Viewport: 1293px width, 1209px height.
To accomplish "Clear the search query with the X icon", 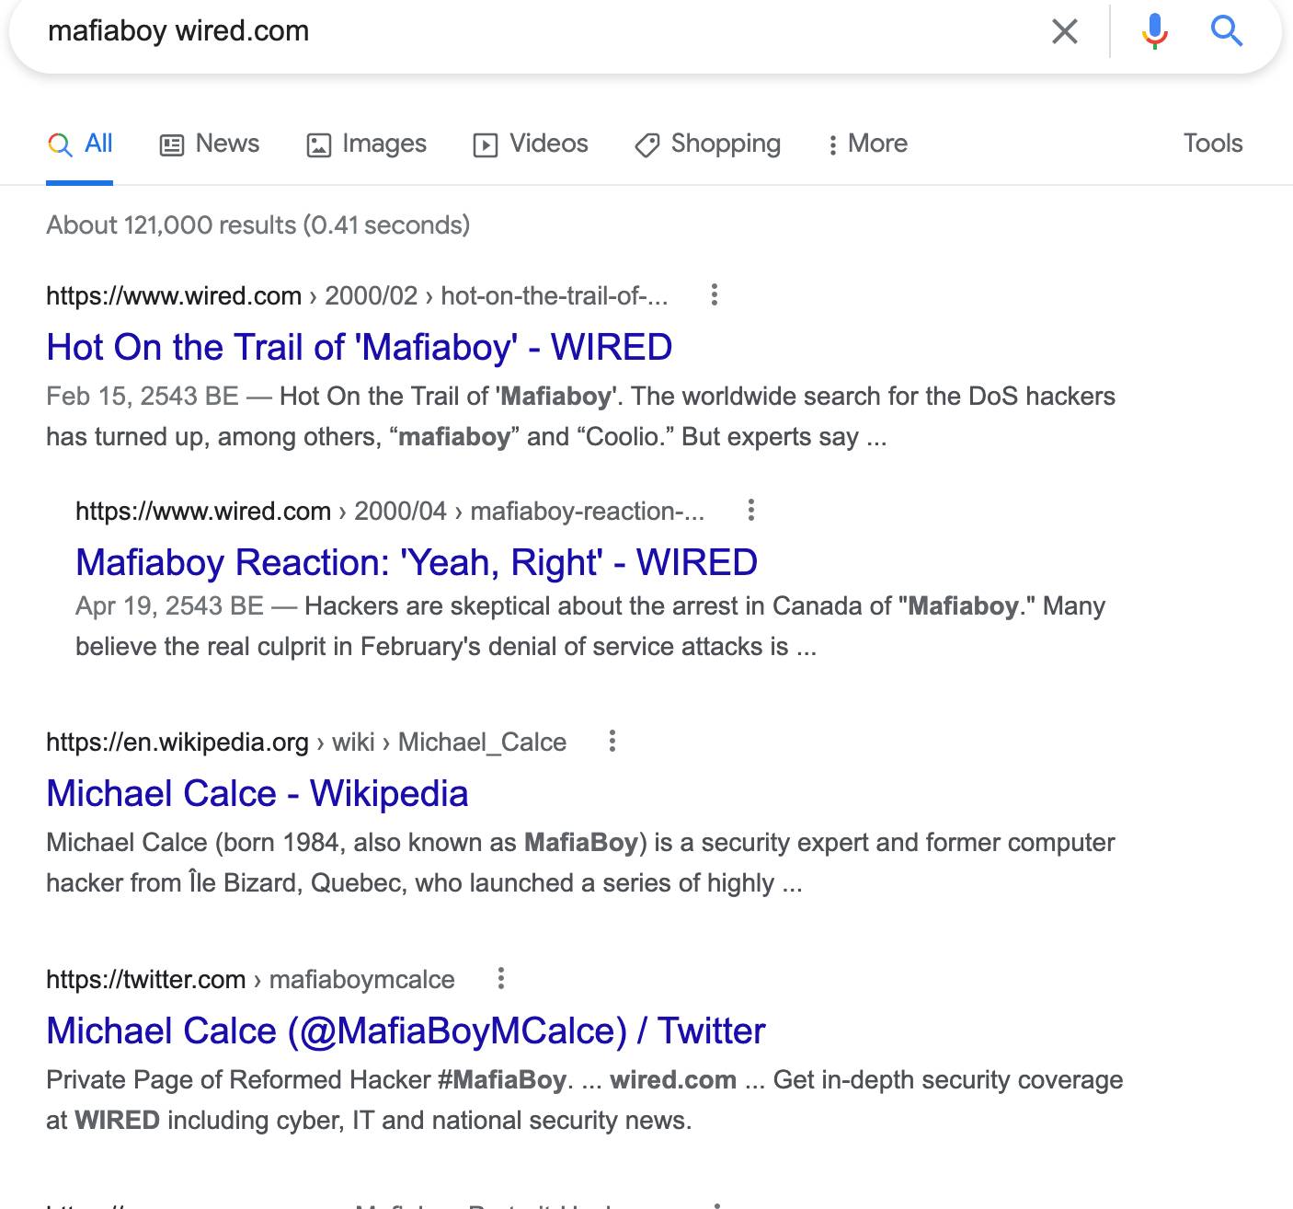I will pyautogui.click(x=1064, y=32).
